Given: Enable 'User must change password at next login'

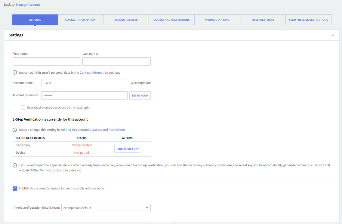Looking at the screenshot, I should [x=23, y=107].
